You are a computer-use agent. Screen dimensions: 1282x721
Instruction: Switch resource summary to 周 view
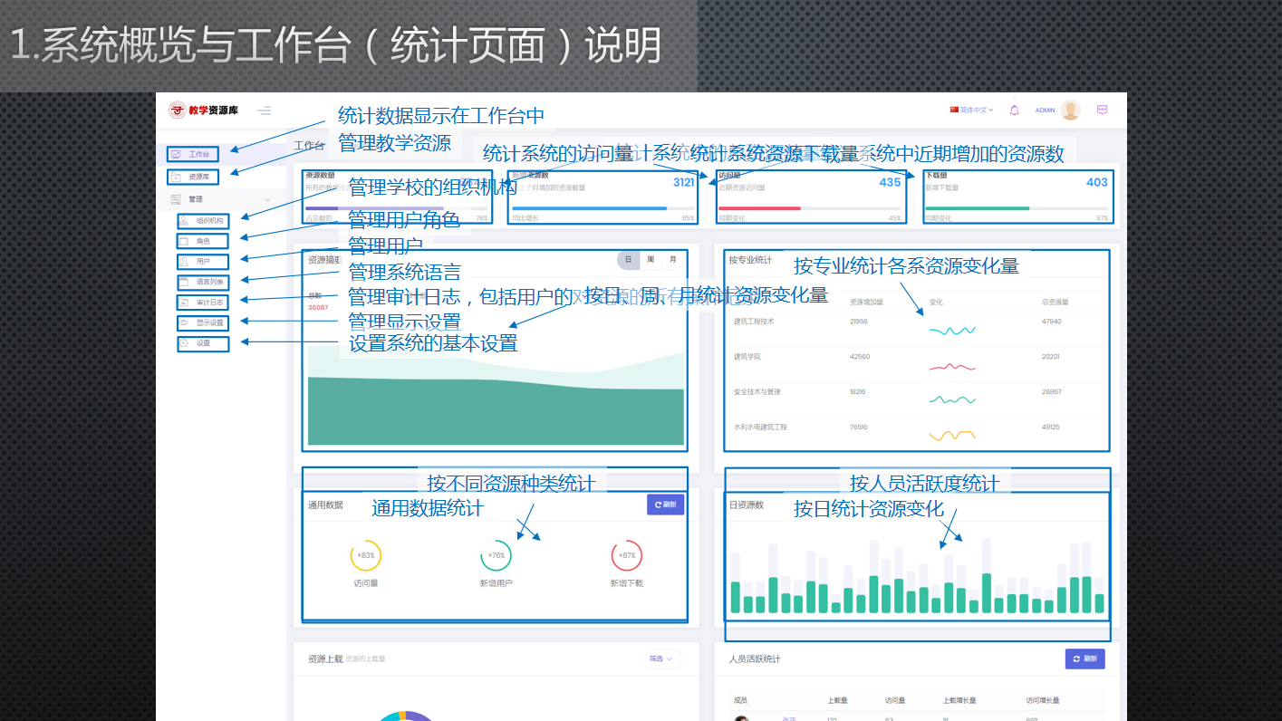click(x=651, y=260)
